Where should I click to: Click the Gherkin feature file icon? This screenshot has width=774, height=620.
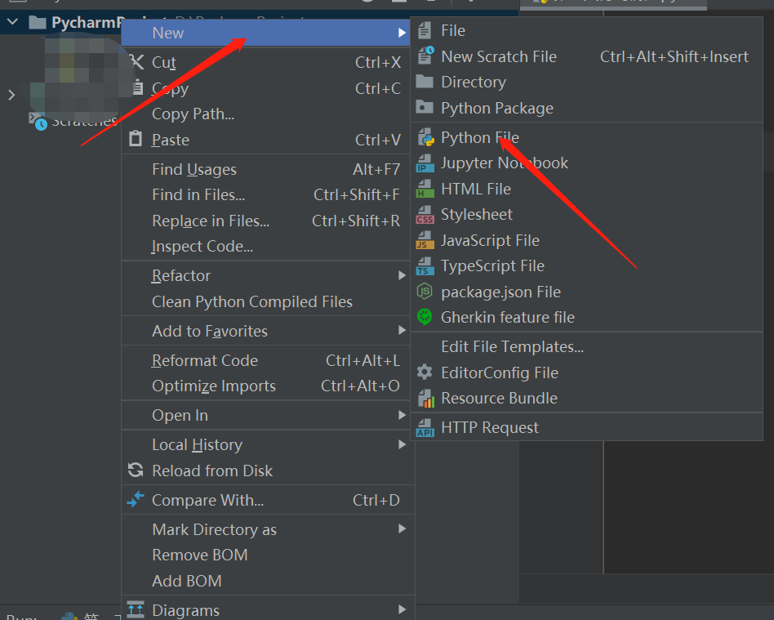(425, 317)
